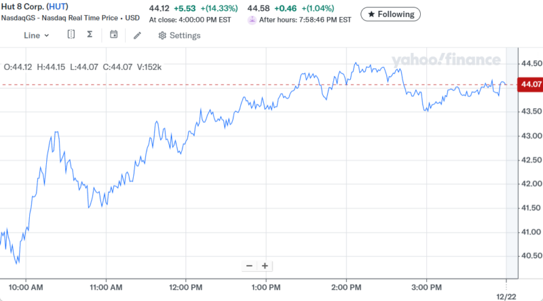
Task: Zoom out with the minus button
Action: coord(249,266)
